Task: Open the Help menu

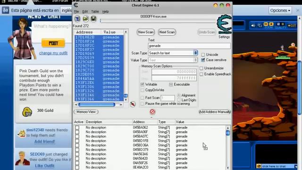Action: point(105,11)
